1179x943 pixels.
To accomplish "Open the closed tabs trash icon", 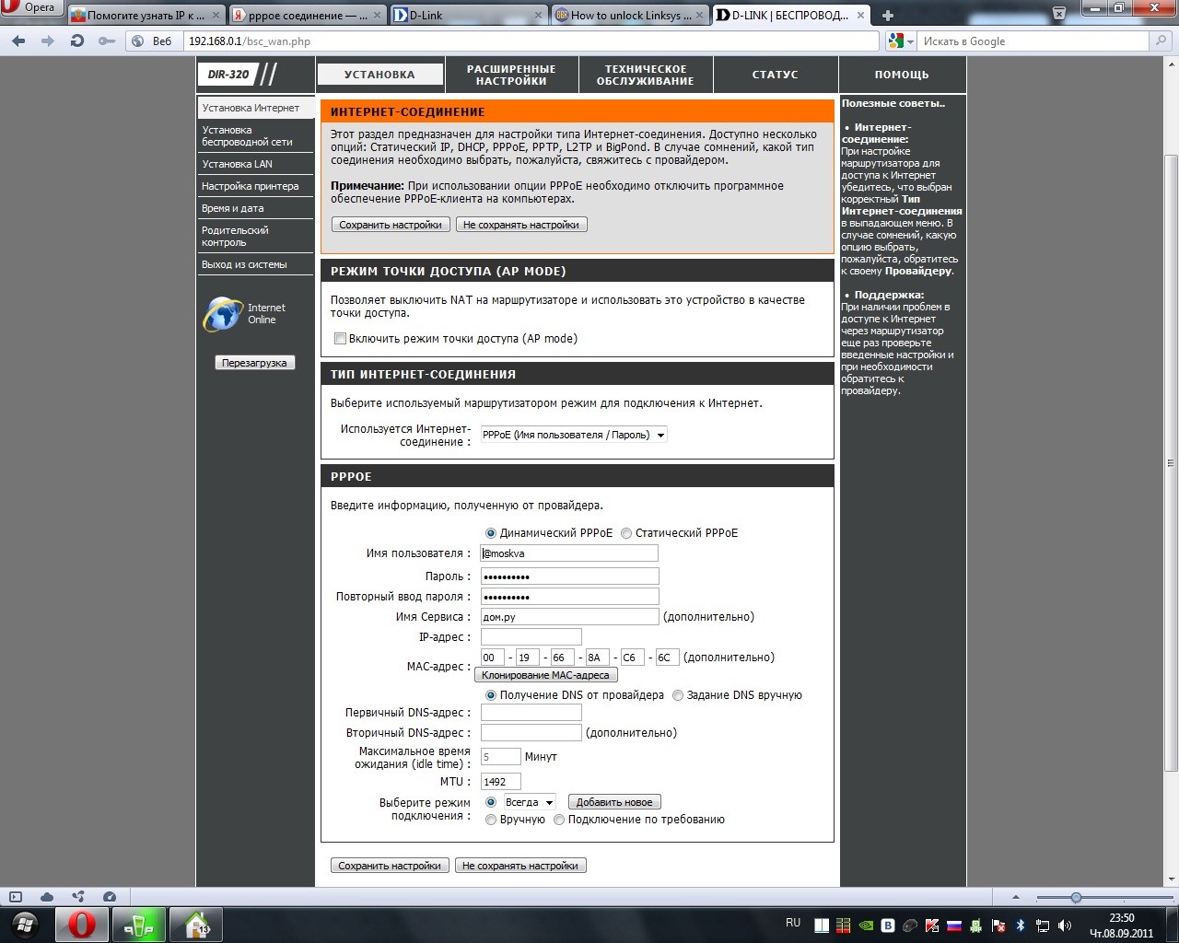I will click(1059, 14).
